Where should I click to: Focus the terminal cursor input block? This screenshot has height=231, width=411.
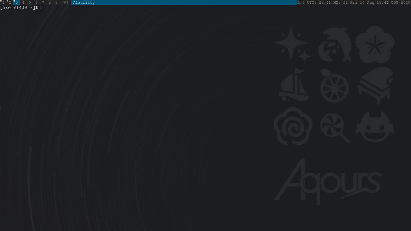tap(42, 8)
